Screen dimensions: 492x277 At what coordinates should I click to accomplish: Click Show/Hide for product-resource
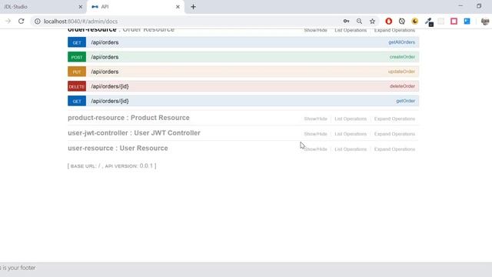pos(315,118)
